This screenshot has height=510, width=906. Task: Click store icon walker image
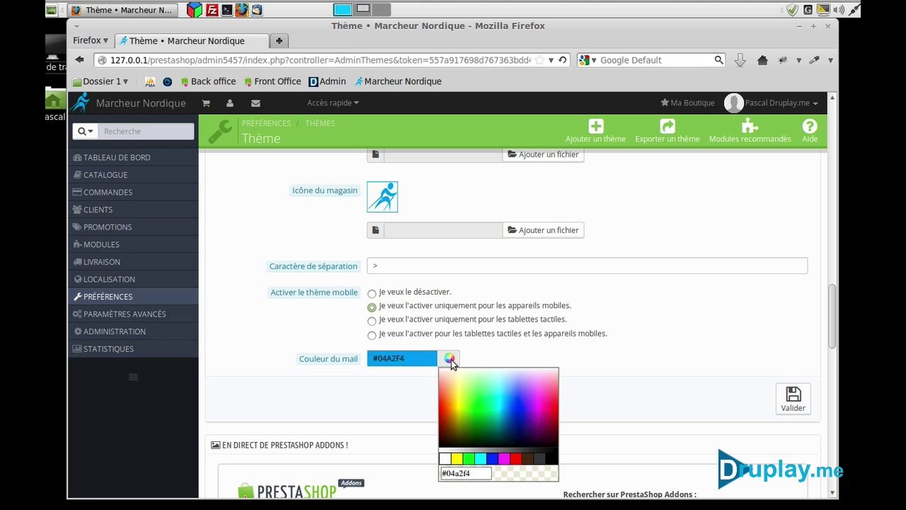click(382, 197)
